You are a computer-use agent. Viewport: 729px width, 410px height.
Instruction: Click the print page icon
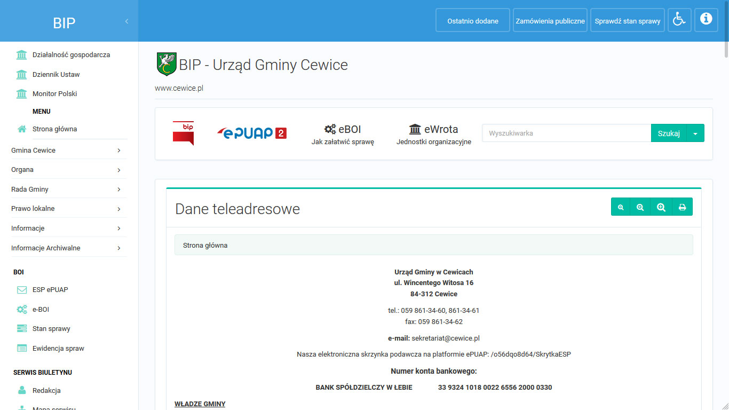[x=682, y=207]
